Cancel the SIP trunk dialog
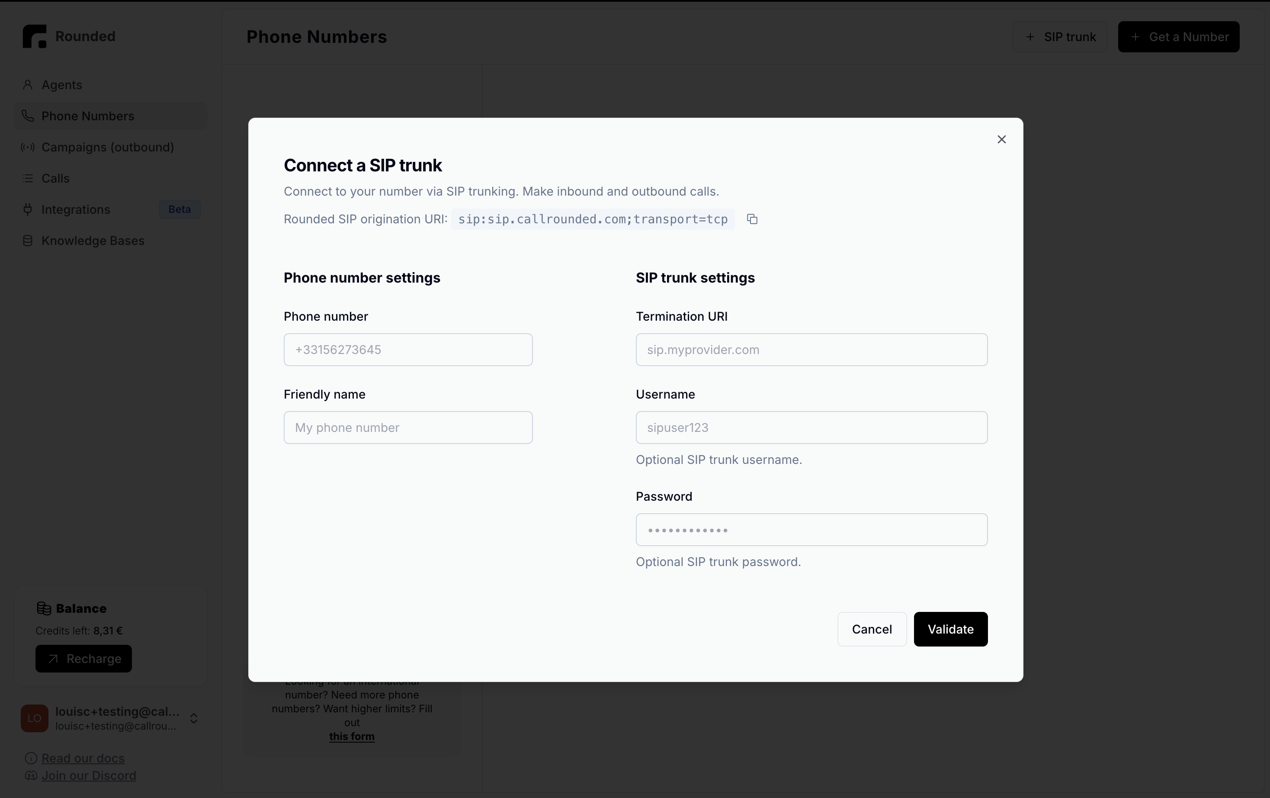The image size is (1270, 798). click(x=871, y=629)
